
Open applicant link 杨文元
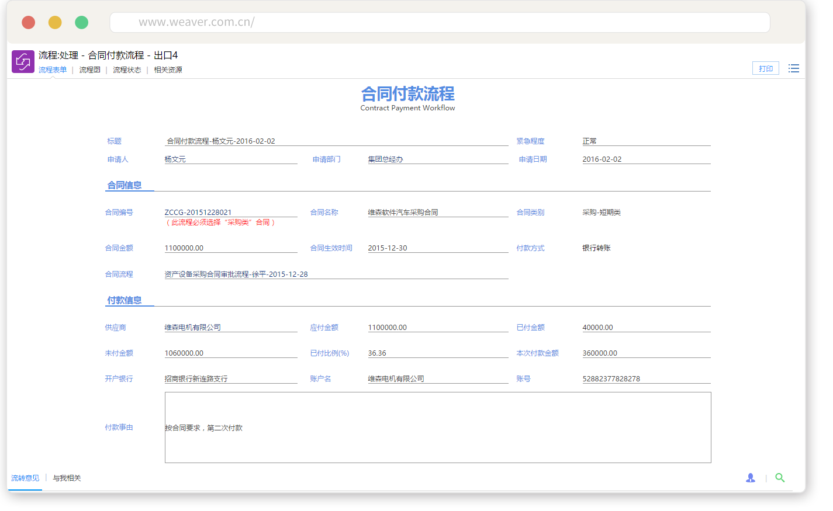click(175, 159)
